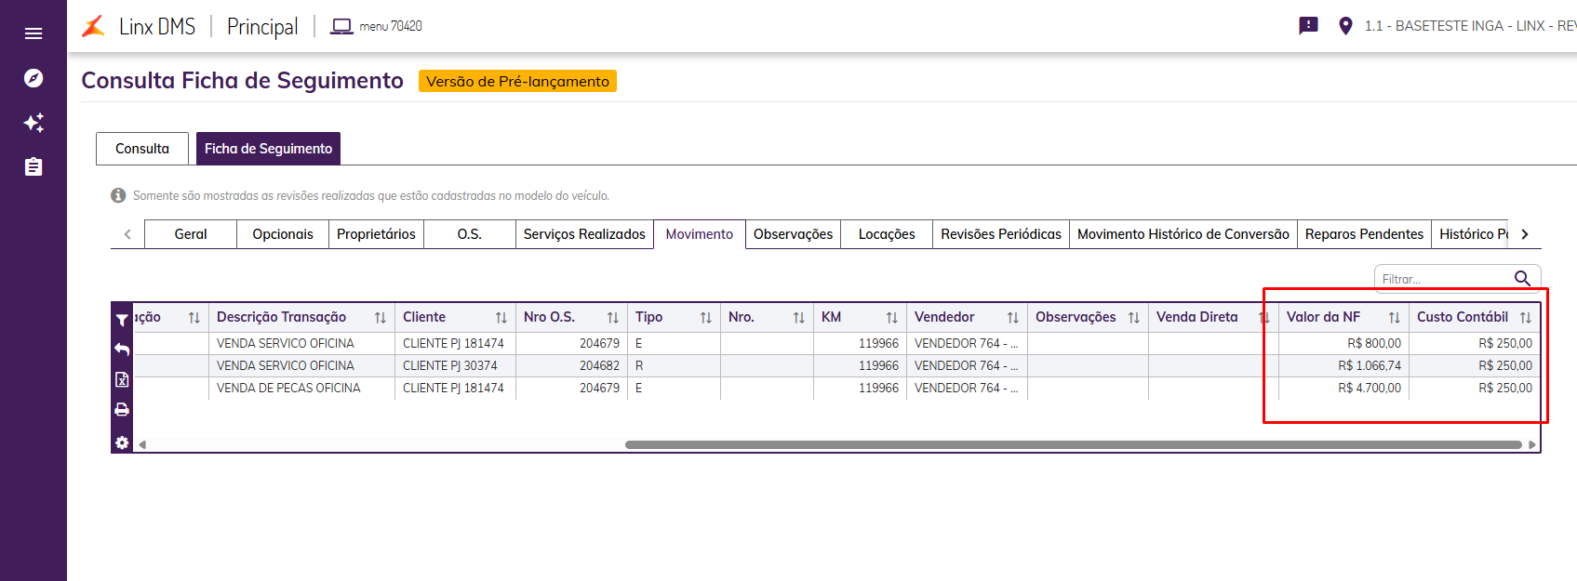The width and height of the screenshot is (1577, 581).
Task: Click the feedback message icon in header
Action: click(1308, 26)
